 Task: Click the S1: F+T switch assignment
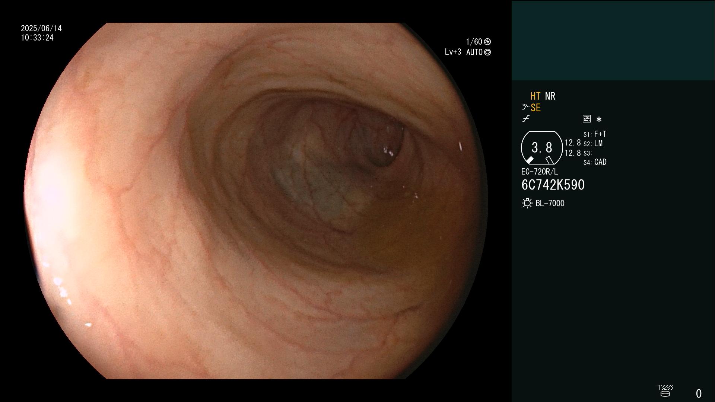[595, 134]
